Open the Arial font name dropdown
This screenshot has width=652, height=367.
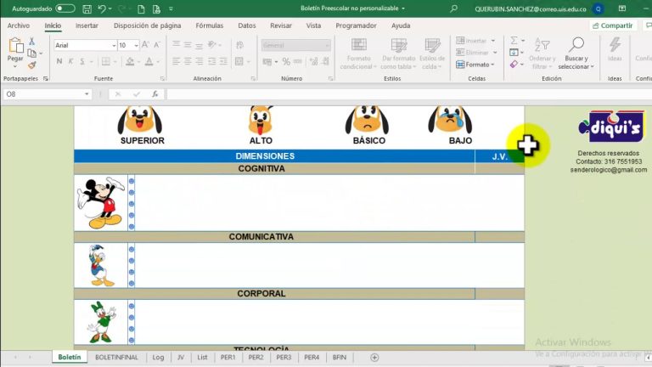point(114,45)
